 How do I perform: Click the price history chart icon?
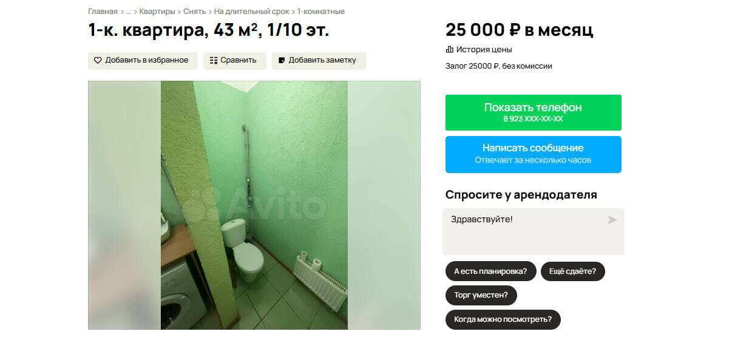pyautogui.click(x=450, y=49)
